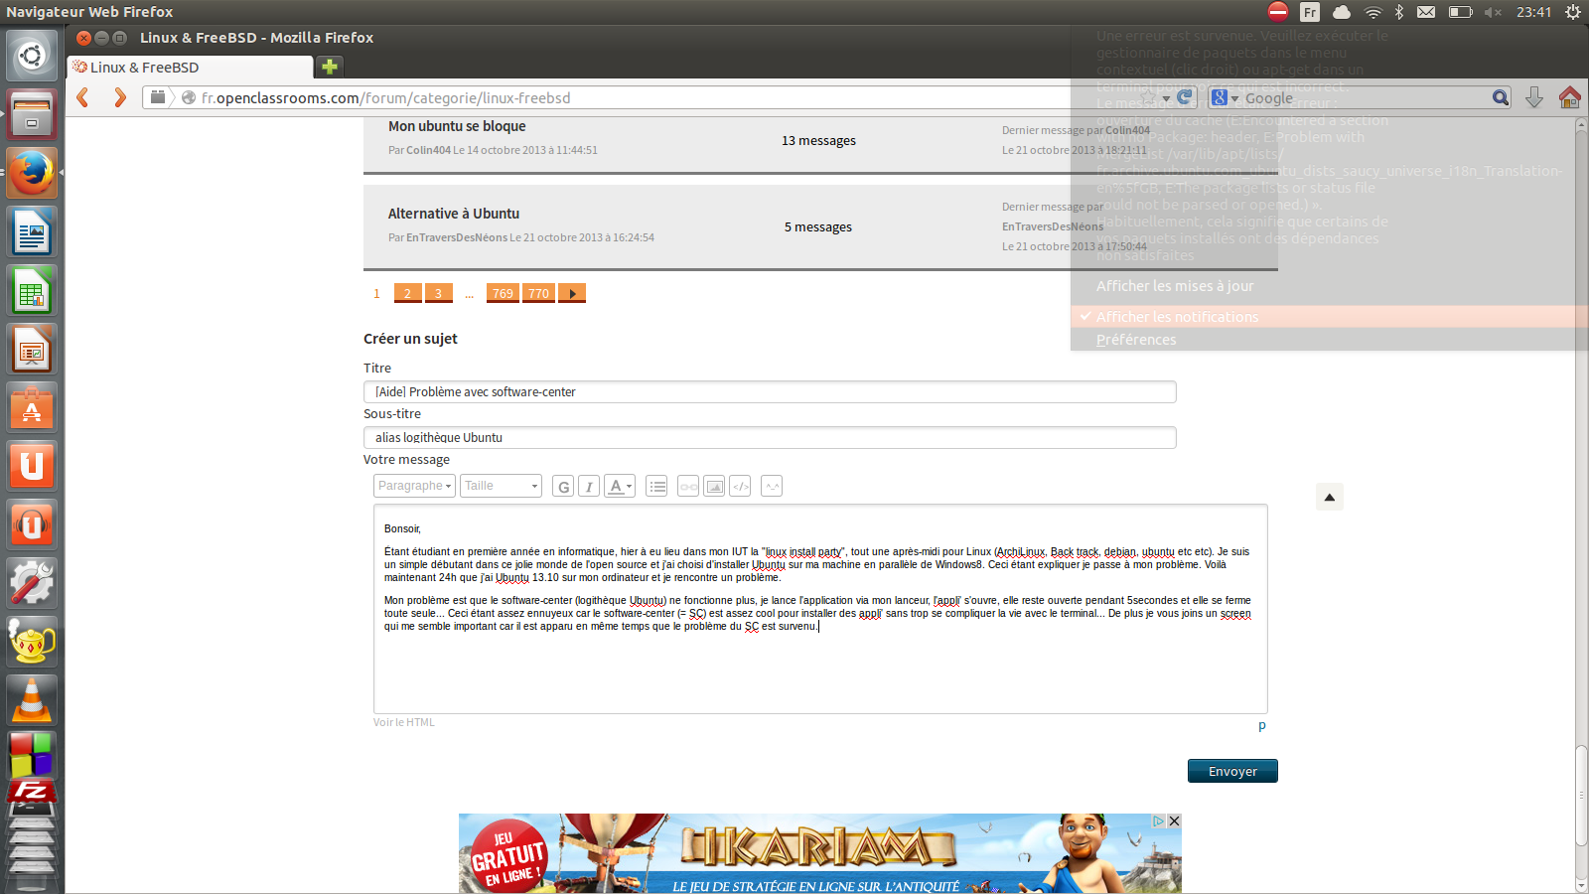1589x894 pixels.
Task: Open 'Préférences' in the notification menu
Action: click(1136, 340)
